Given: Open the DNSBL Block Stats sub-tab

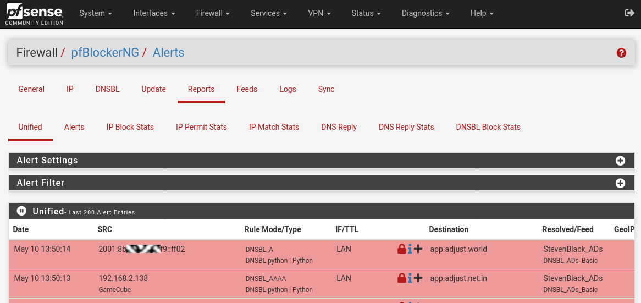Looking at the screenshot, I should pos(488,127).
